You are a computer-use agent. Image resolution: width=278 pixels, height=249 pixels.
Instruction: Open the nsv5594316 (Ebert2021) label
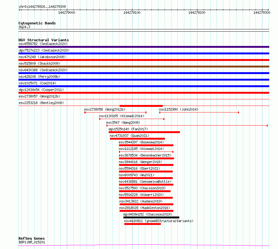(x=139, y=168)
